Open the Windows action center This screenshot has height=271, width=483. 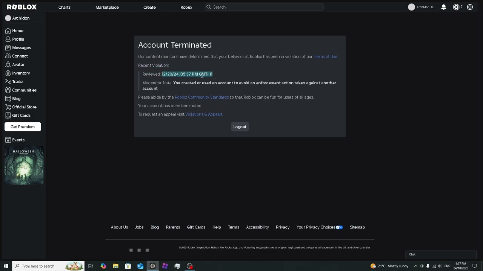coord(475,266)
